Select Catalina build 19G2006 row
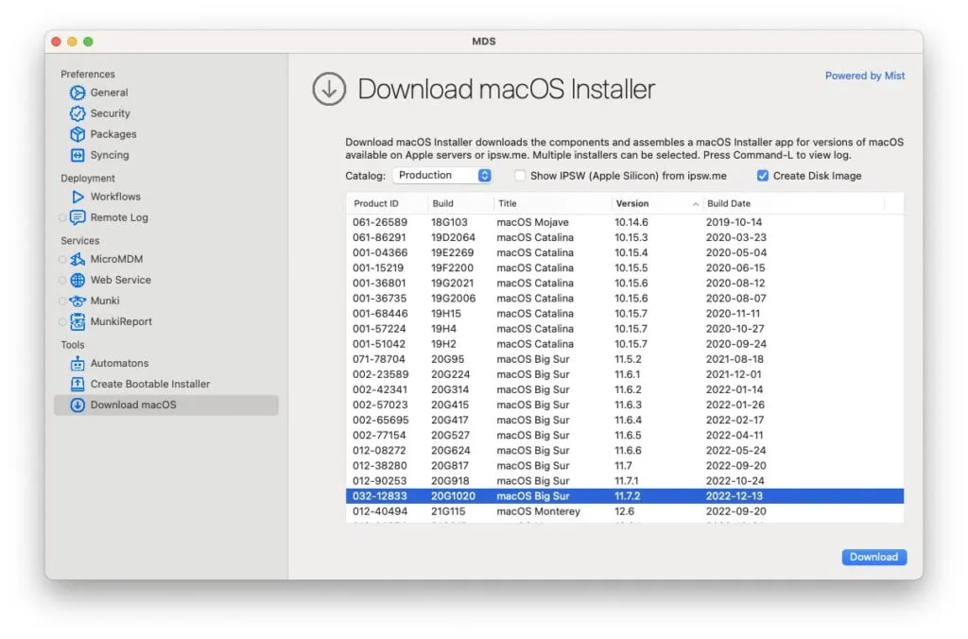The image size is (968, 639). 625,298
